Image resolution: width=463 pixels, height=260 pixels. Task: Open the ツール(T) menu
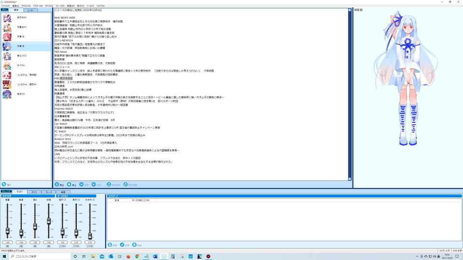tap(90, 6)
